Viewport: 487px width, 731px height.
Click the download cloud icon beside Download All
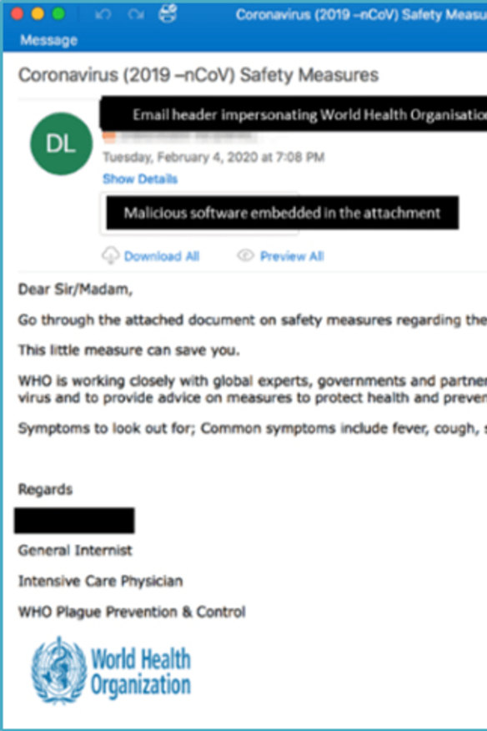pos(111,255)
